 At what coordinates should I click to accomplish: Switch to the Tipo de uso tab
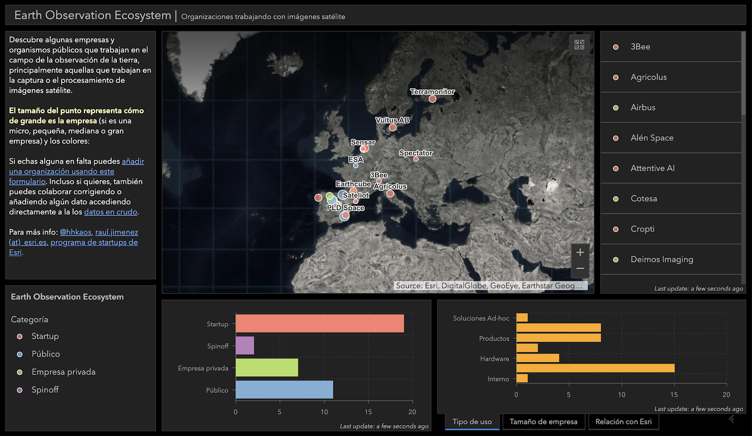pyautogui.click(x=472, y=422)
